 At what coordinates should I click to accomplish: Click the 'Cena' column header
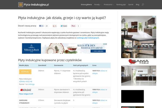[94, 65]
